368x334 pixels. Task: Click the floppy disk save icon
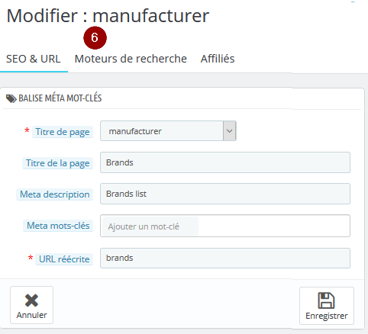tap(326, 300)
